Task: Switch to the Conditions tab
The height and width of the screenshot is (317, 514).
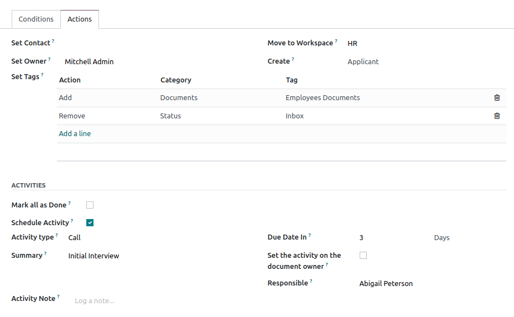Action: pyautogui.click(x=36, y=19)
